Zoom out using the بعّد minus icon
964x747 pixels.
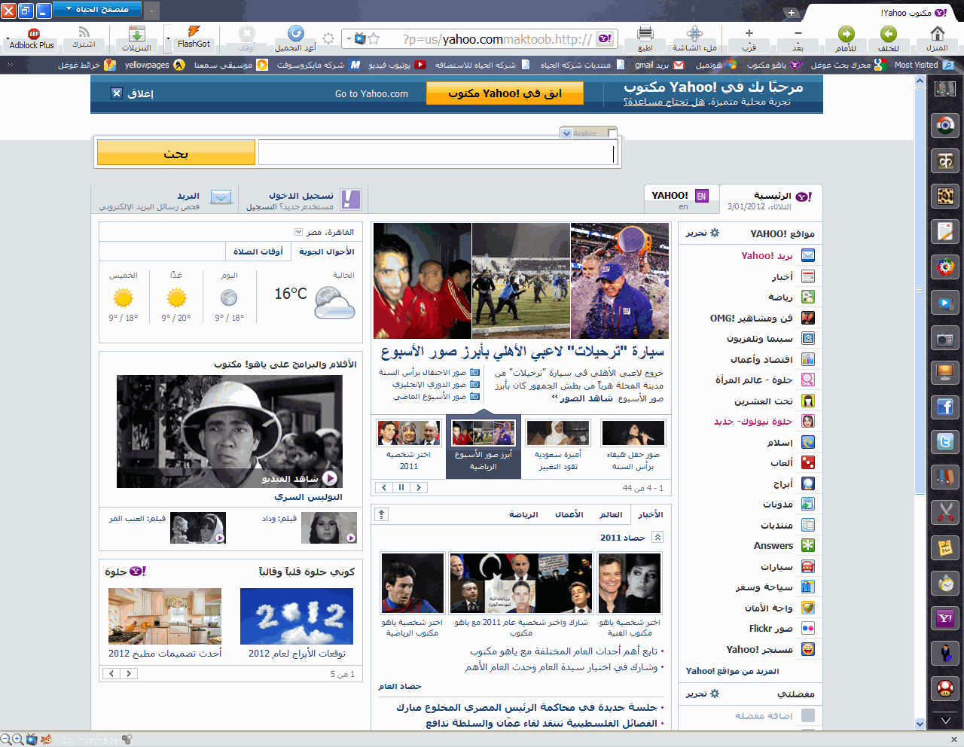tap(798, 33)
